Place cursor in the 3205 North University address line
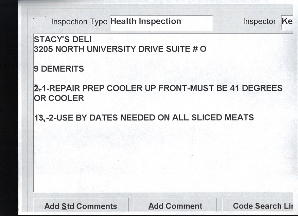The height and width of the screenshot is (216, 298). click(120, 49)
